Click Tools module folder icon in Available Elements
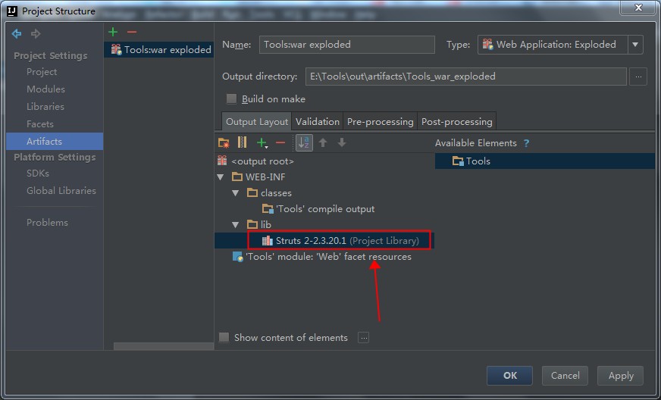661x400 pixels. coord(458,161)
